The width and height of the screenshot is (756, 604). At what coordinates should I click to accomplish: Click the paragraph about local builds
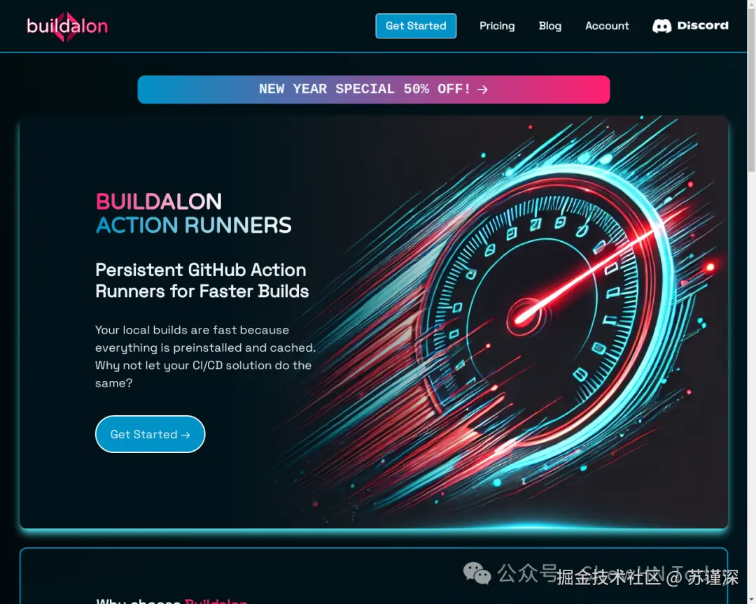[205, 357]
